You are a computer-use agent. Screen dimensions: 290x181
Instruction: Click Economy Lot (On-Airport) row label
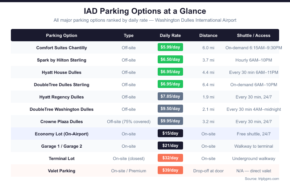tap(62, 134)
